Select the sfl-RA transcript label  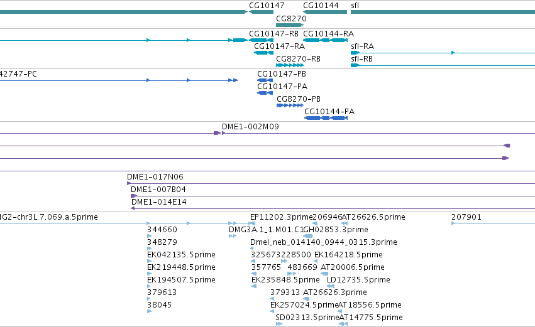click(362, 46)
